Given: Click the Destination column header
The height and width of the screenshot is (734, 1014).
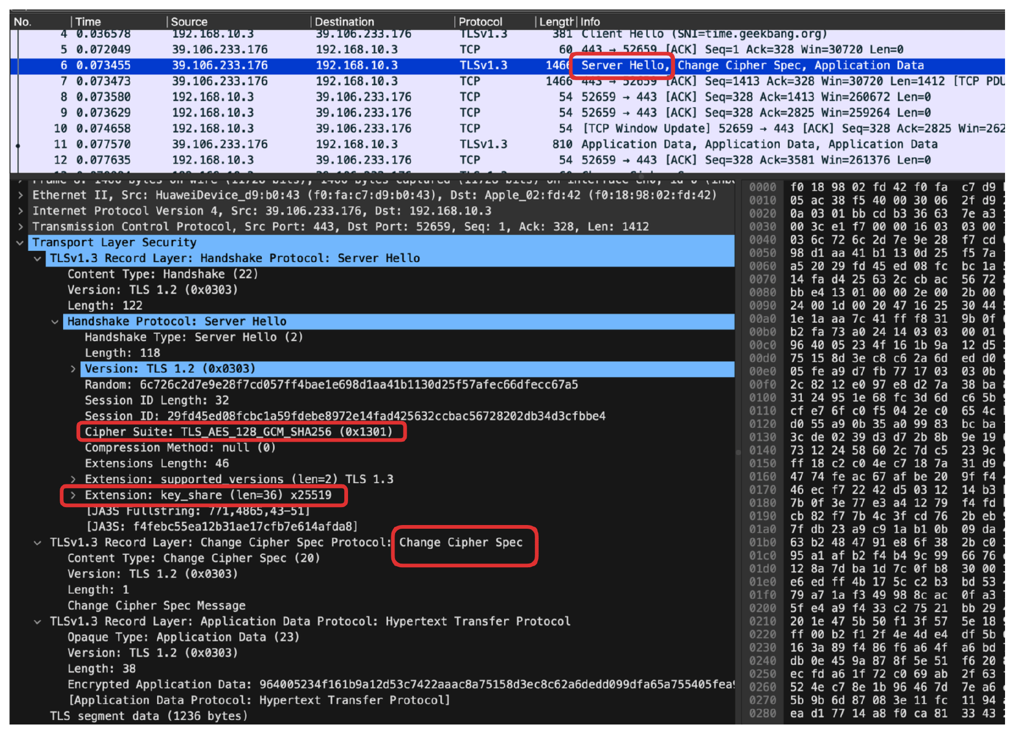Looking at the screenshot, I should point(344,22).
